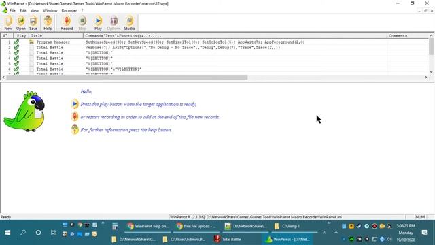The width and height of the screenshot is (435, 245).
Task: Open C:\Users\Admin folder taskbar item
Action: (184, 239)
